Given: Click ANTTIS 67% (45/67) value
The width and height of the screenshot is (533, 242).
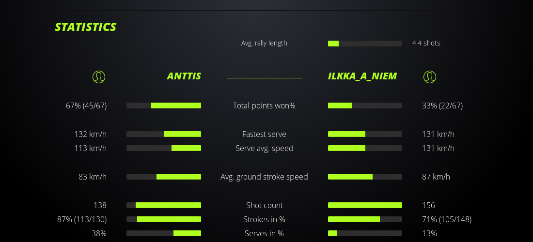Looking at the screenshot, I should point(86,106).
